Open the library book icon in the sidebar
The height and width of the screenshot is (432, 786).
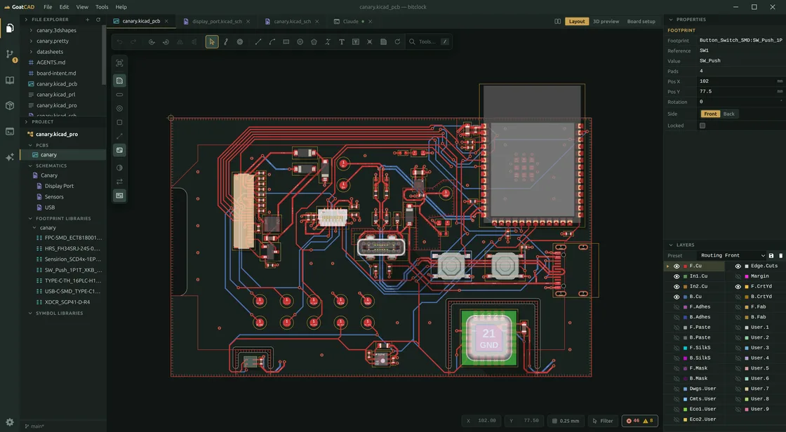10,80
